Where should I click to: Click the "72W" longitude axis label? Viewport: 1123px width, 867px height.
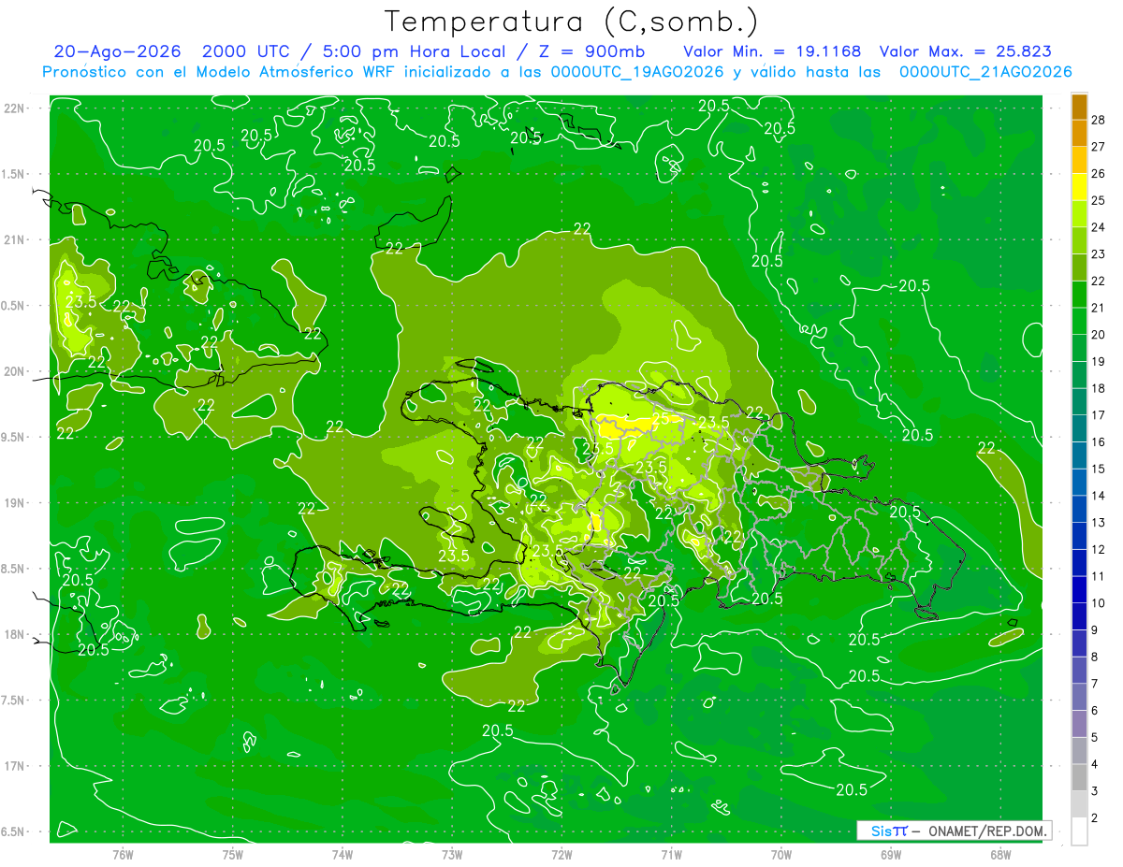pos(561,854)
